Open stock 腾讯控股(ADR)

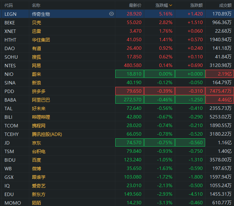(47, 134)
